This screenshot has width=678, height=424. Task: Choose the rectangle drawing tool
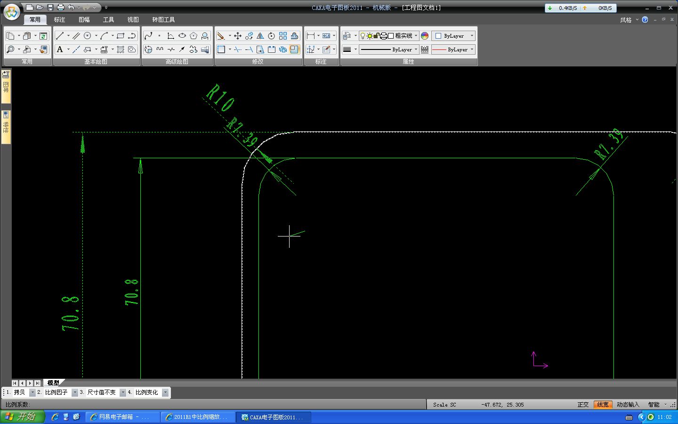click(x=121, y=36)
